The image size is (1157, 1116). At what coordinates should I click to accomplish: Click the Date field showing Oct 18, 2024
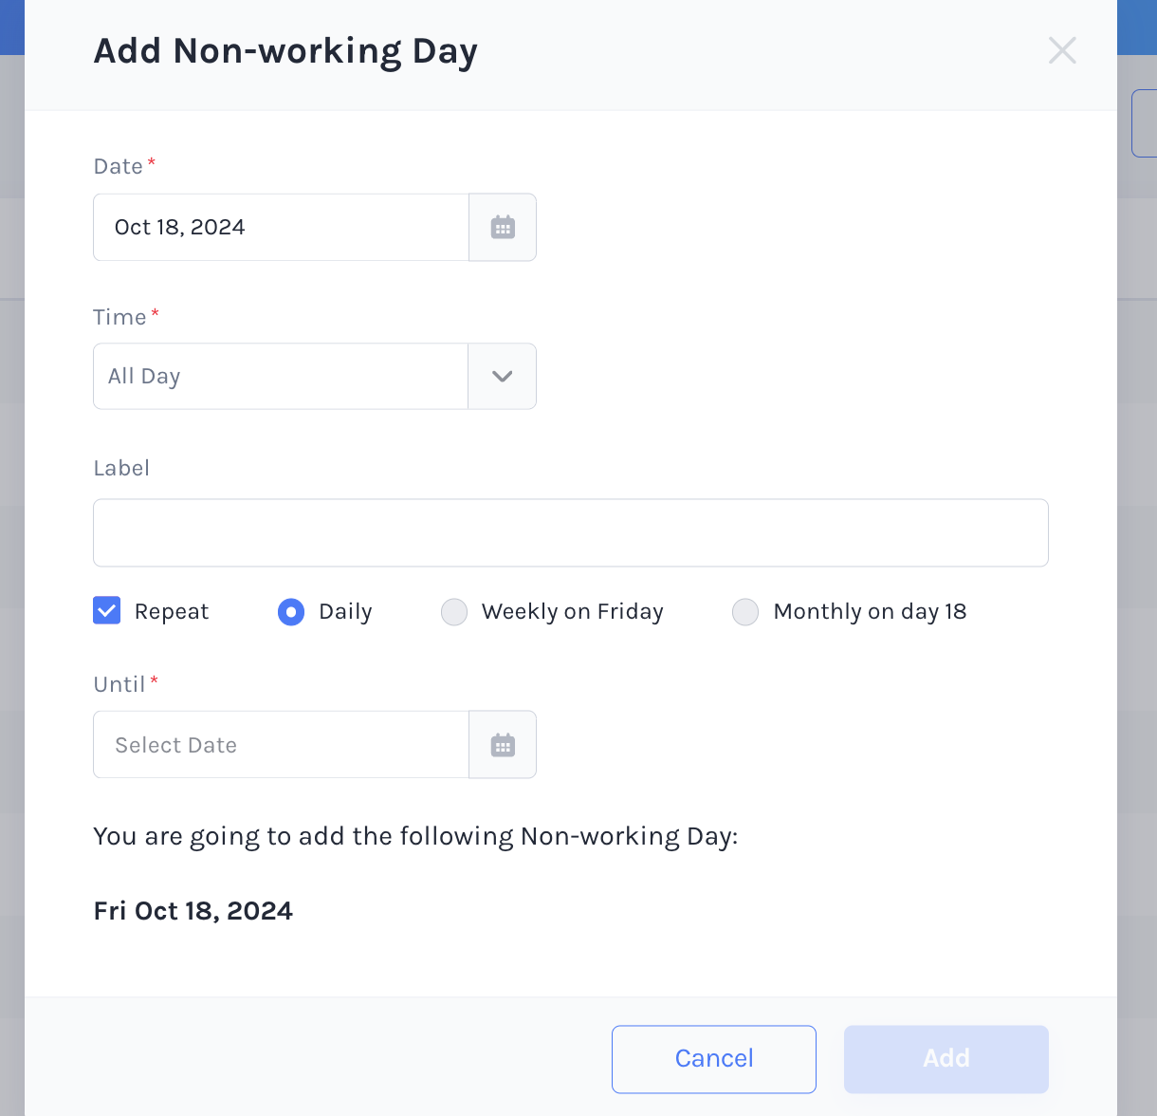(281, 227)
